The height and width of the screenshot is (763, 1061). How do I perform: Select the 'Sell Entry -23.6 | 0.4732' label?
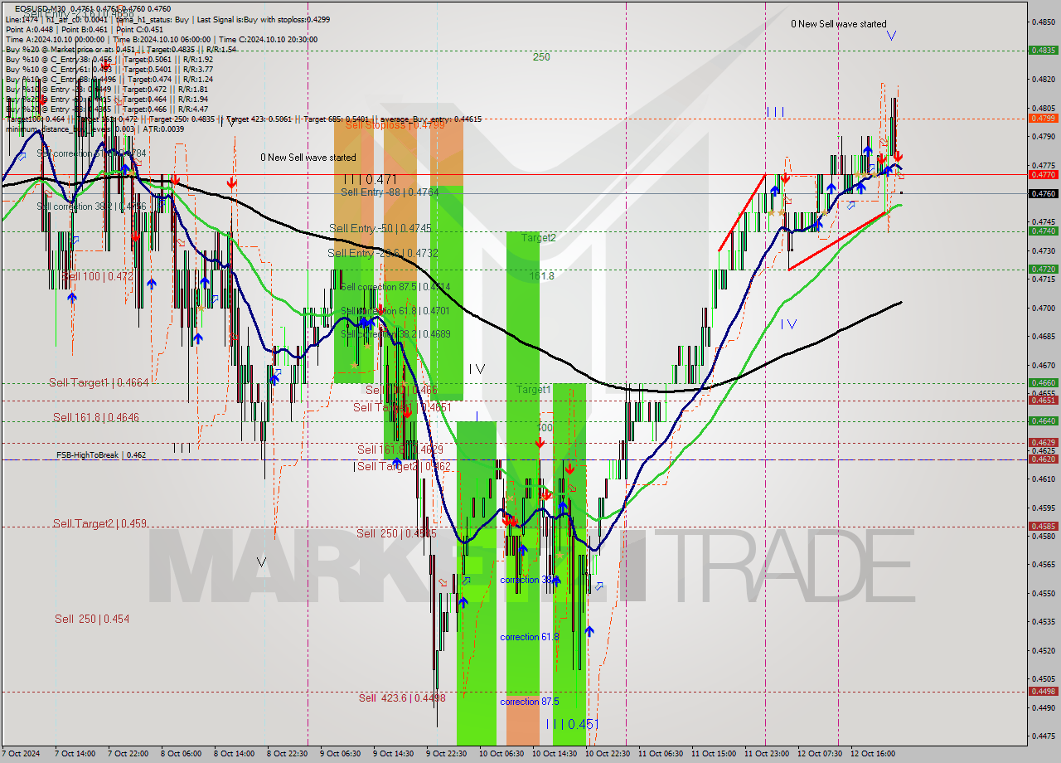click(x=383, y=253)
